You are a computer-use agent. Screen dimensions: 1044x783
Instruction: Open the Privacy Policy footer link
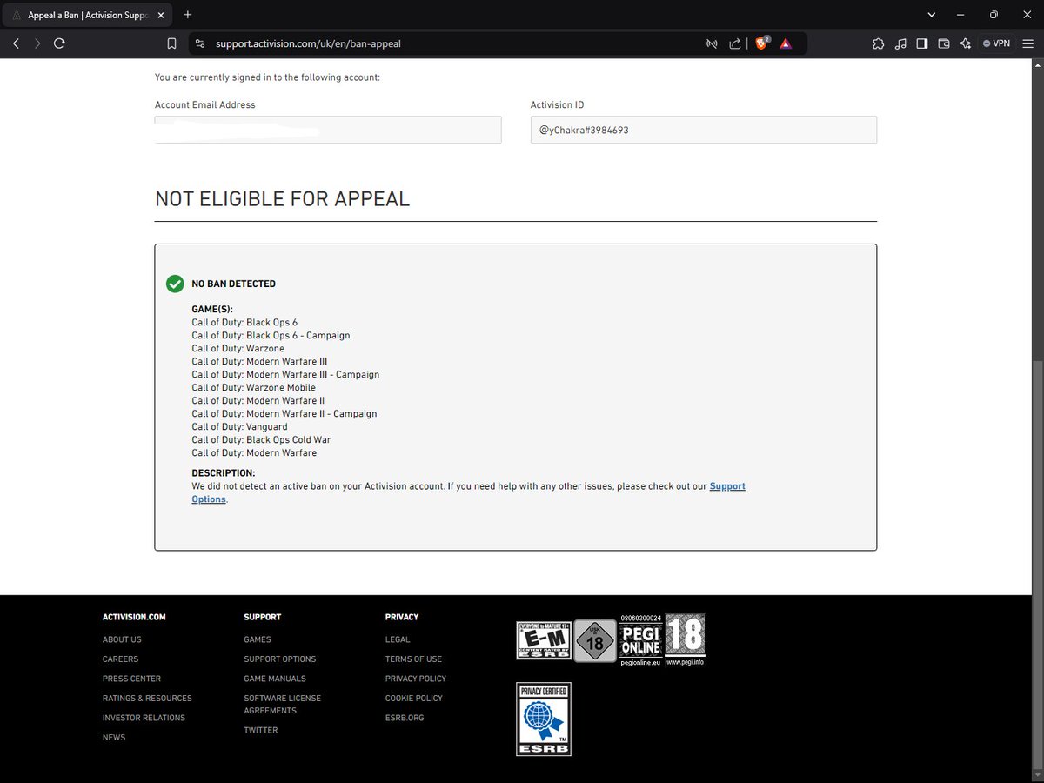pos(416,679)
